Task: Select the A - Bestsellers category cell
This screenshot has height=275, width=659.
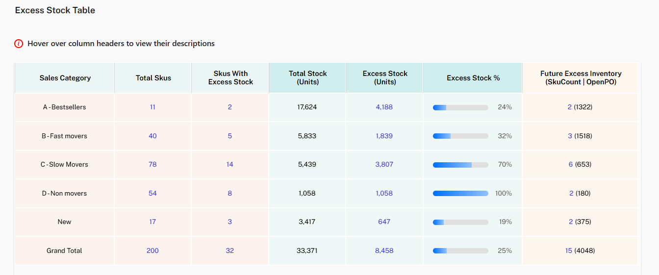Action: pos(64,107)
